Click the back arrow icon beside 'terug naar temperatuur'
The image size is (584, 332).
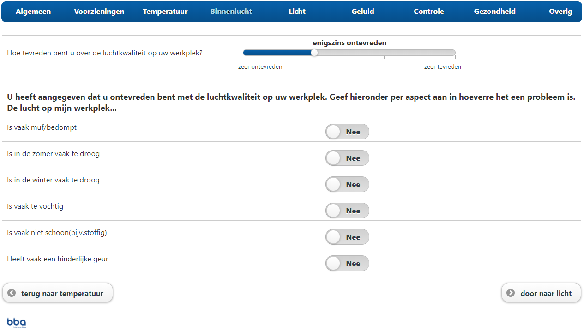point(12,293)
